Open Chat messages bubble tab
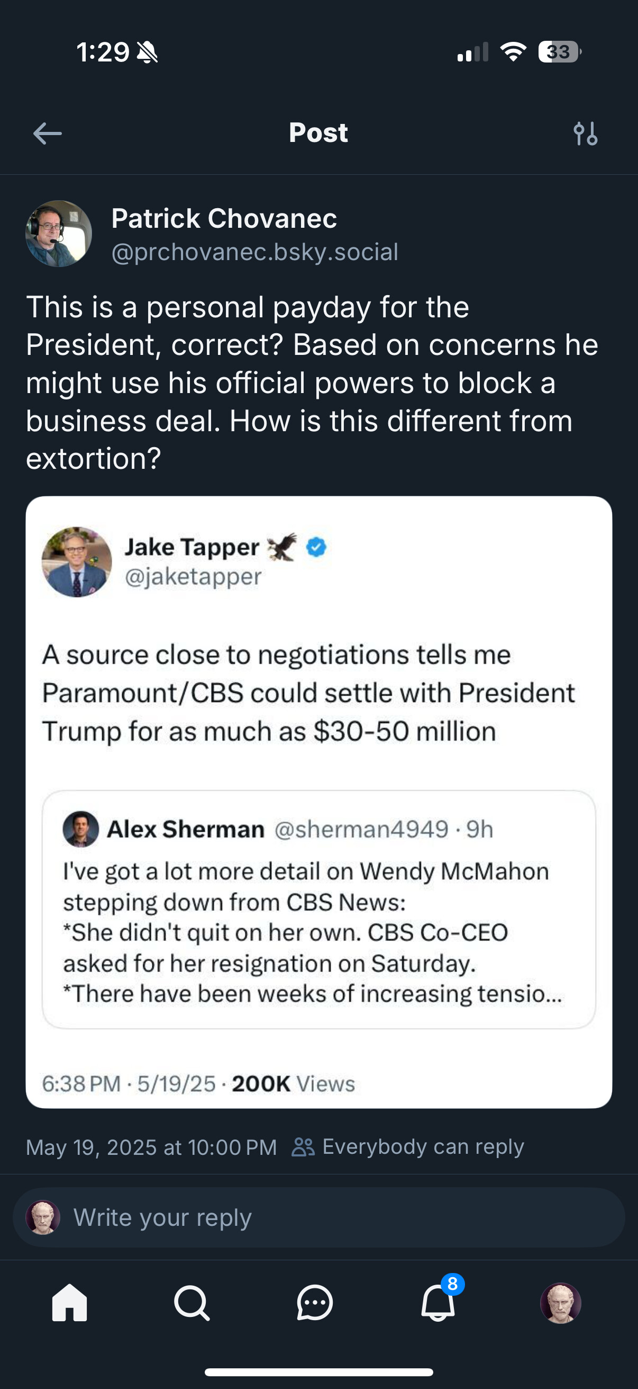 315,1303
